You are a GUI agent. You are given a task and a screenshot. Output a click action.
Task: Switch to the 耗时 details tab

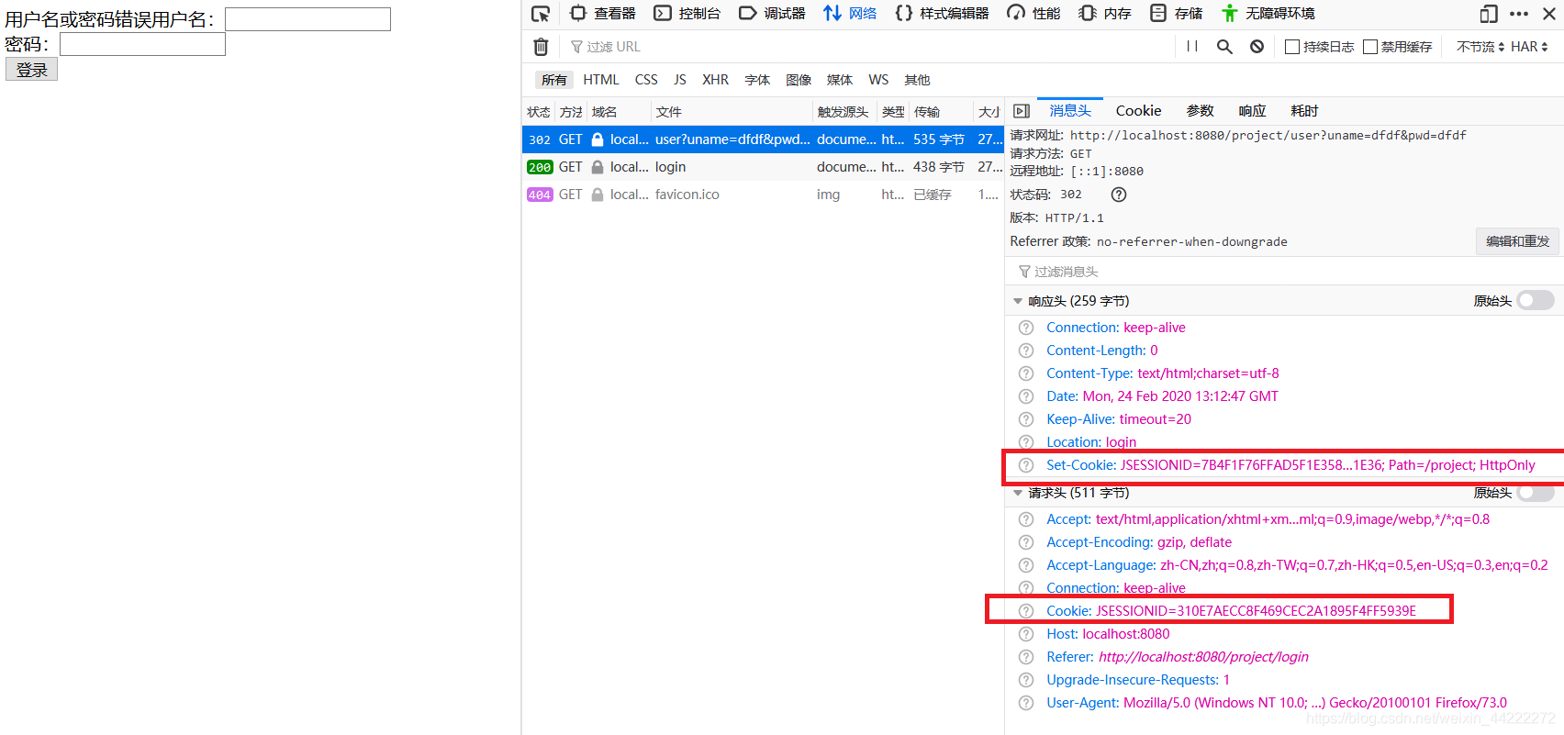[1304, 111]
